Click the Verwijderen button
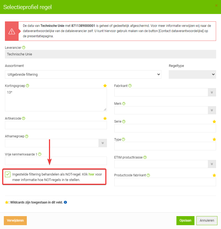The image size is (221, 229). [15, 220]
